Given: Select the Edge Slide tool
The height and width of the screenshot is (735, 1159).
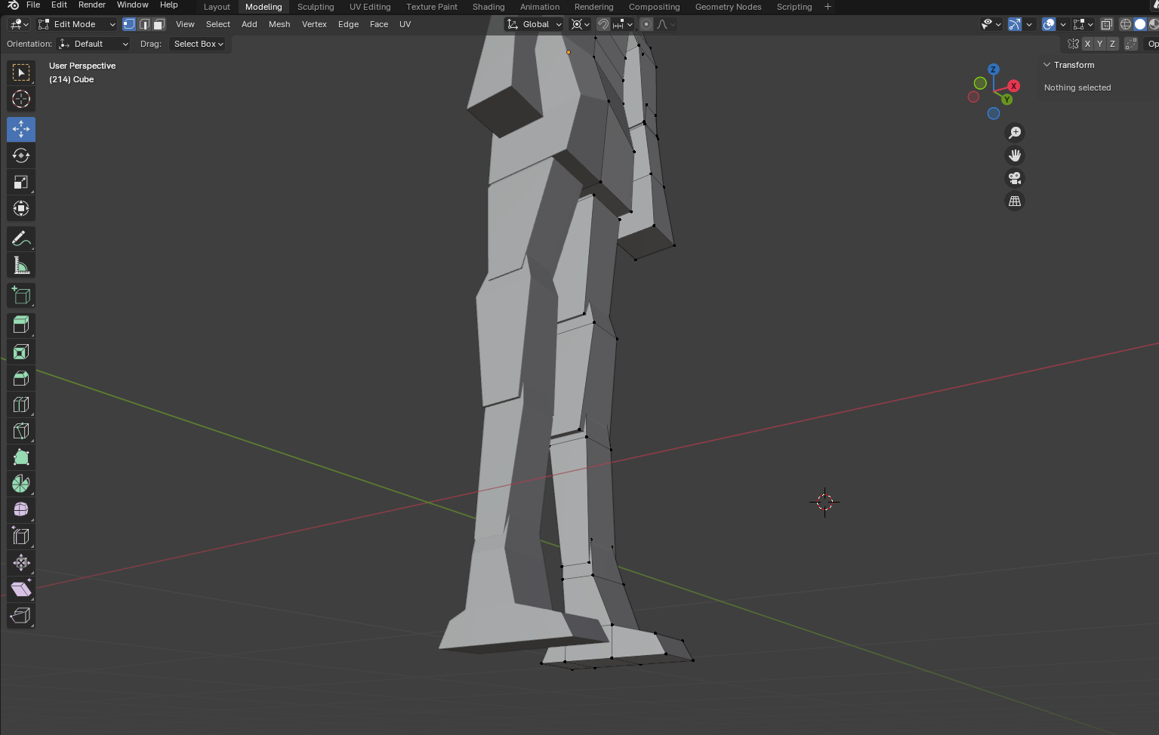Looking at the screenshot, I should [21, 537].
